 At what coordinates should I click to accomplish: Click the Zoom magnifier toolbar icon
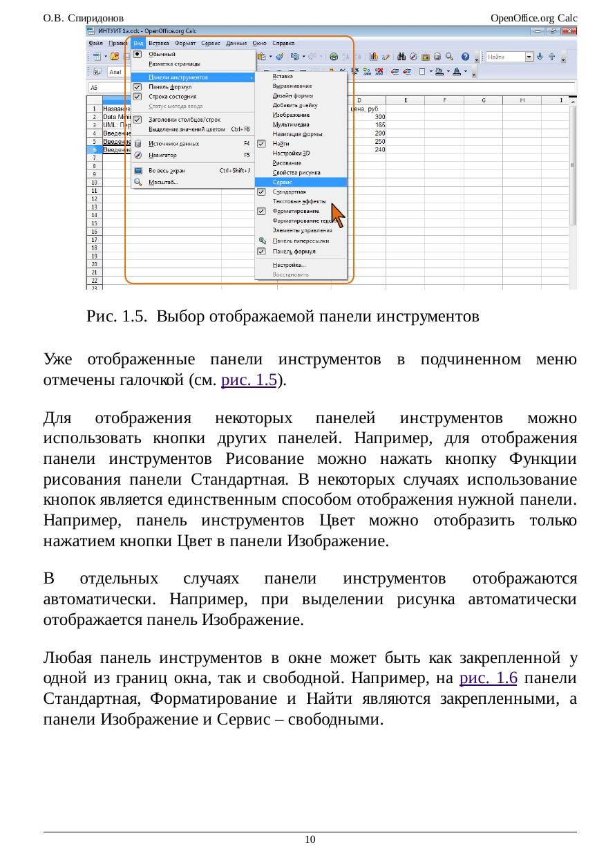[x=450, y=57]
